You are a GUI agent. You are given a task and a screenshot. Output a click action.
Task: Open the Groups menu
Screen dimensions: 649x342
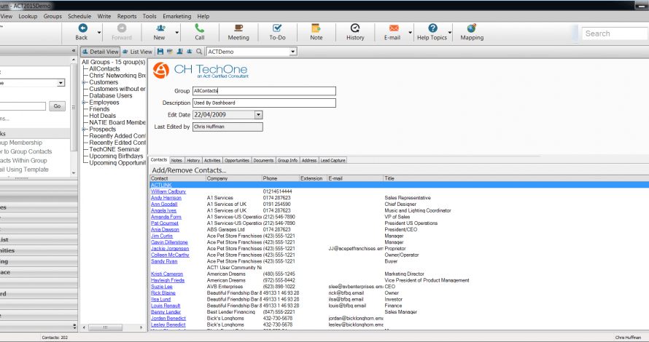[x=53, y=16]
